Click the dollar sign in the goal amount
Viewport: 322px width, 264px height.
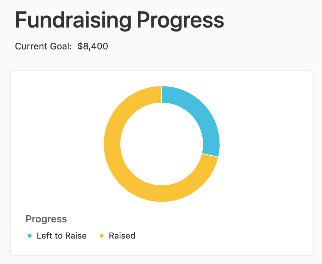pos(80,46)
